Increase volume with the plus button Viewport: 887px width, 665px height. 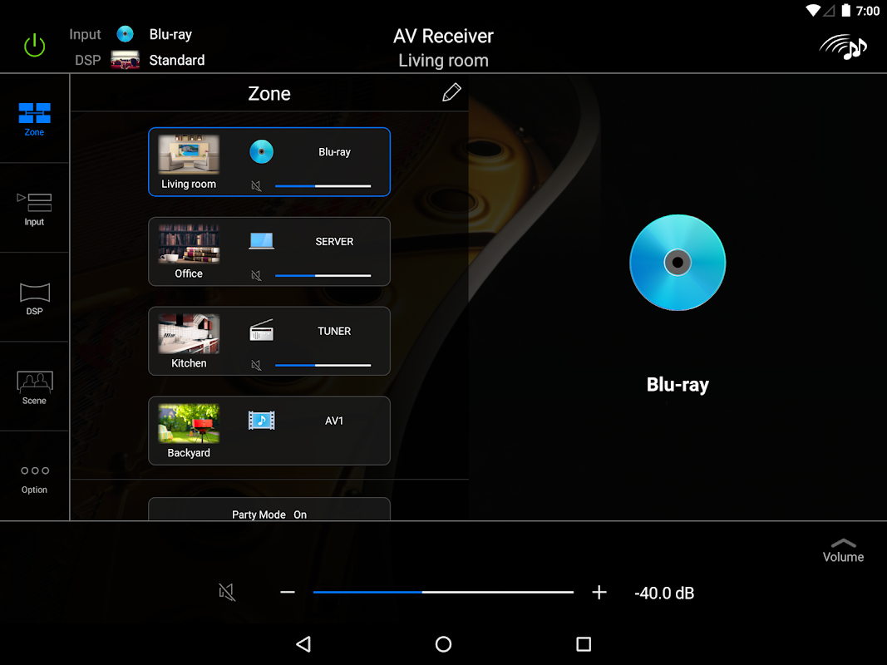(x=599, y=592)
